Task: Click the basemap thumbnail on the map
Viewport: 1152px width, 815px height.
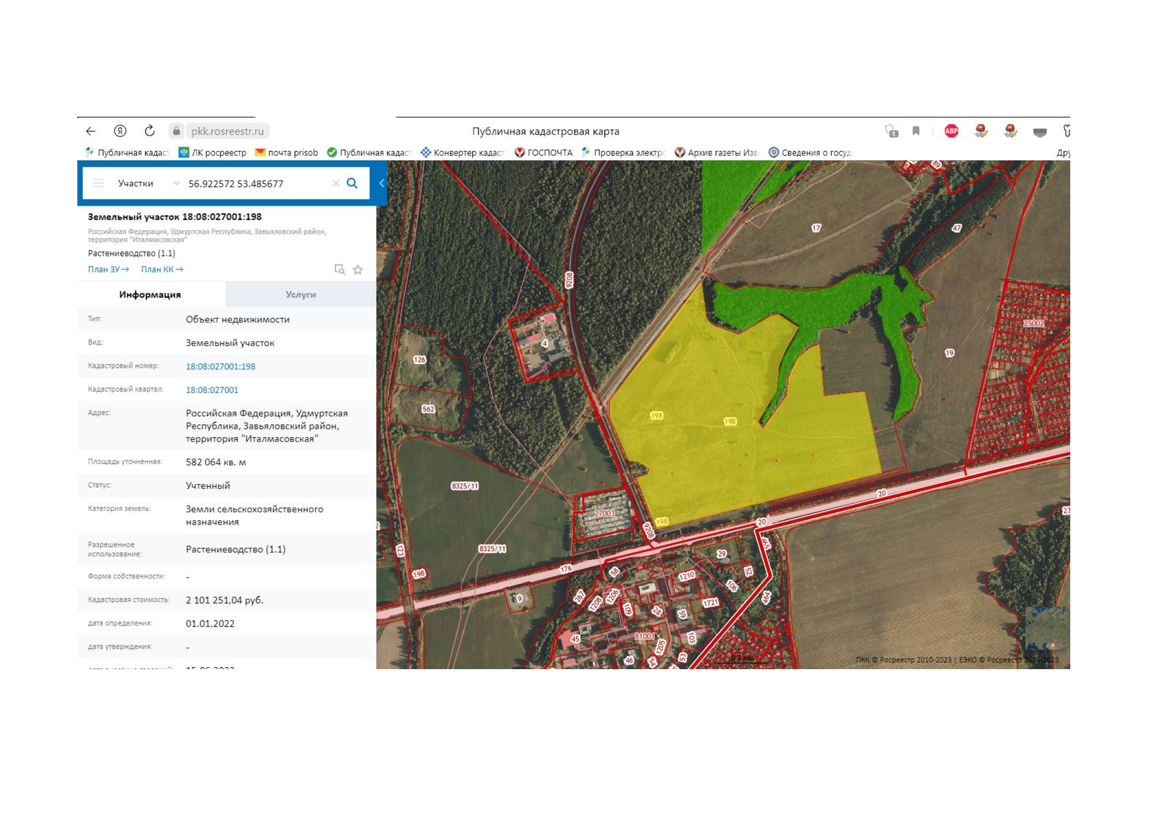Action: 1047,628
